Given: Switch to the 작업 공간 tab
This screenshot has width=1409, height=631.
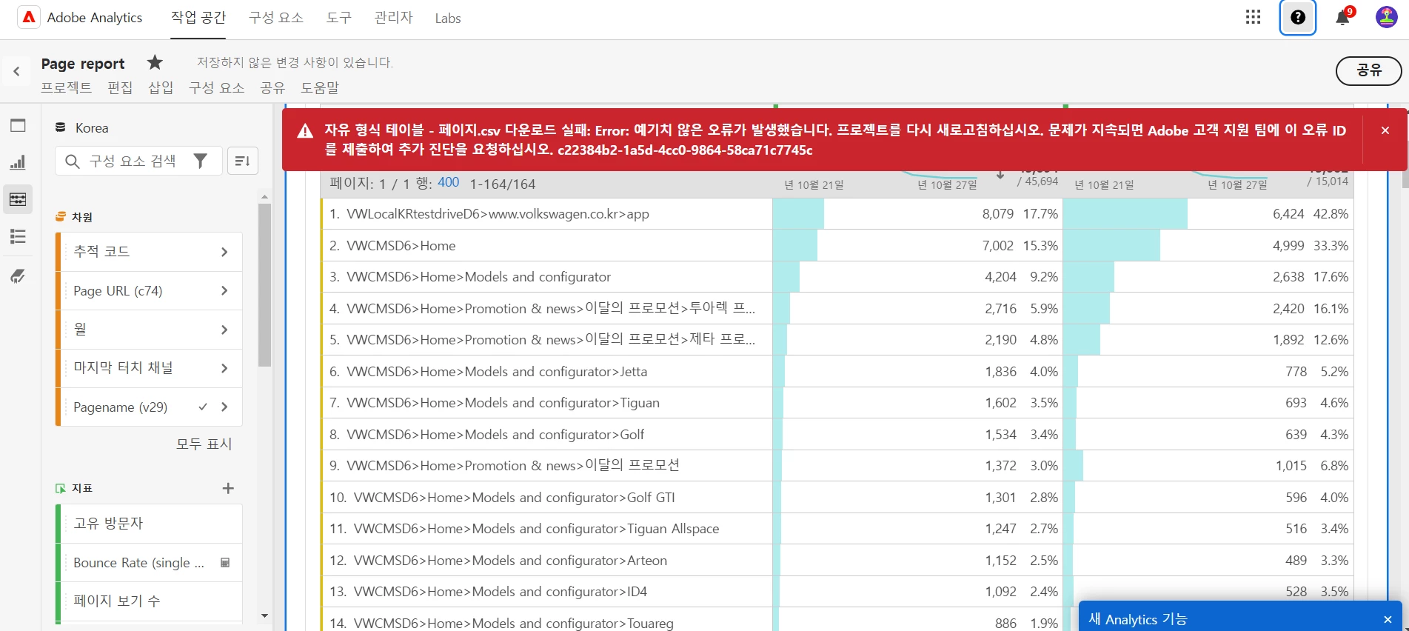Looking at the screenshot, I should click(x=198, y=18).
